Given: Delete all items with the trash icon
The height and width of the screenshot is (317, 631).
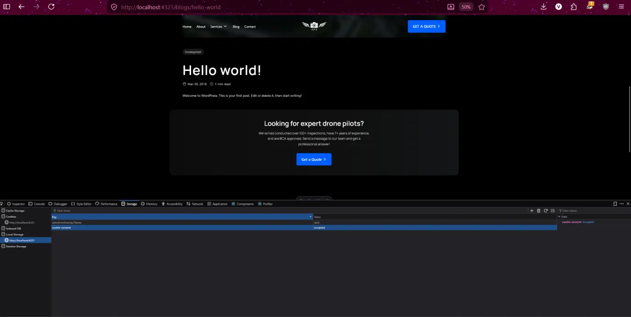Looking at the screenshot, I should click(x=538, y=211).
